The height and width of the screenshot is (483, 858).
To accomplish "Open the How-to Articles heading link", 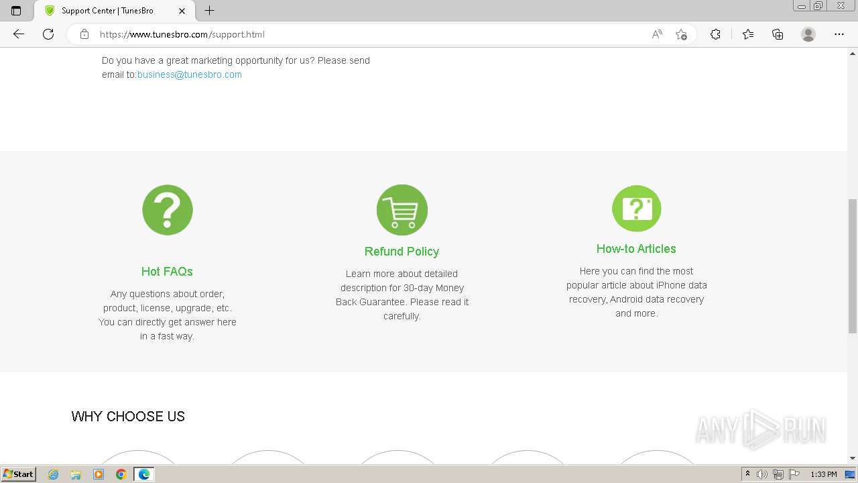I will tap(636, 248).
